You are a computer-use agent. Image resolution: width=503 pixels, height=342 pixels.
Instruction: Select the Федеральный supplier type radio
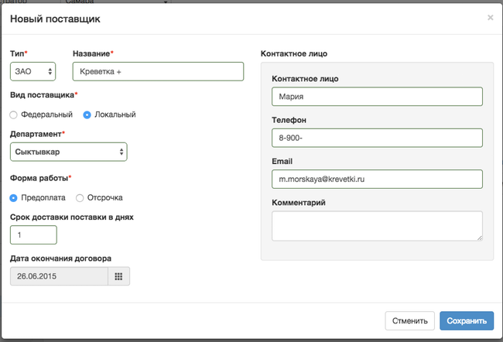point(13,115)
